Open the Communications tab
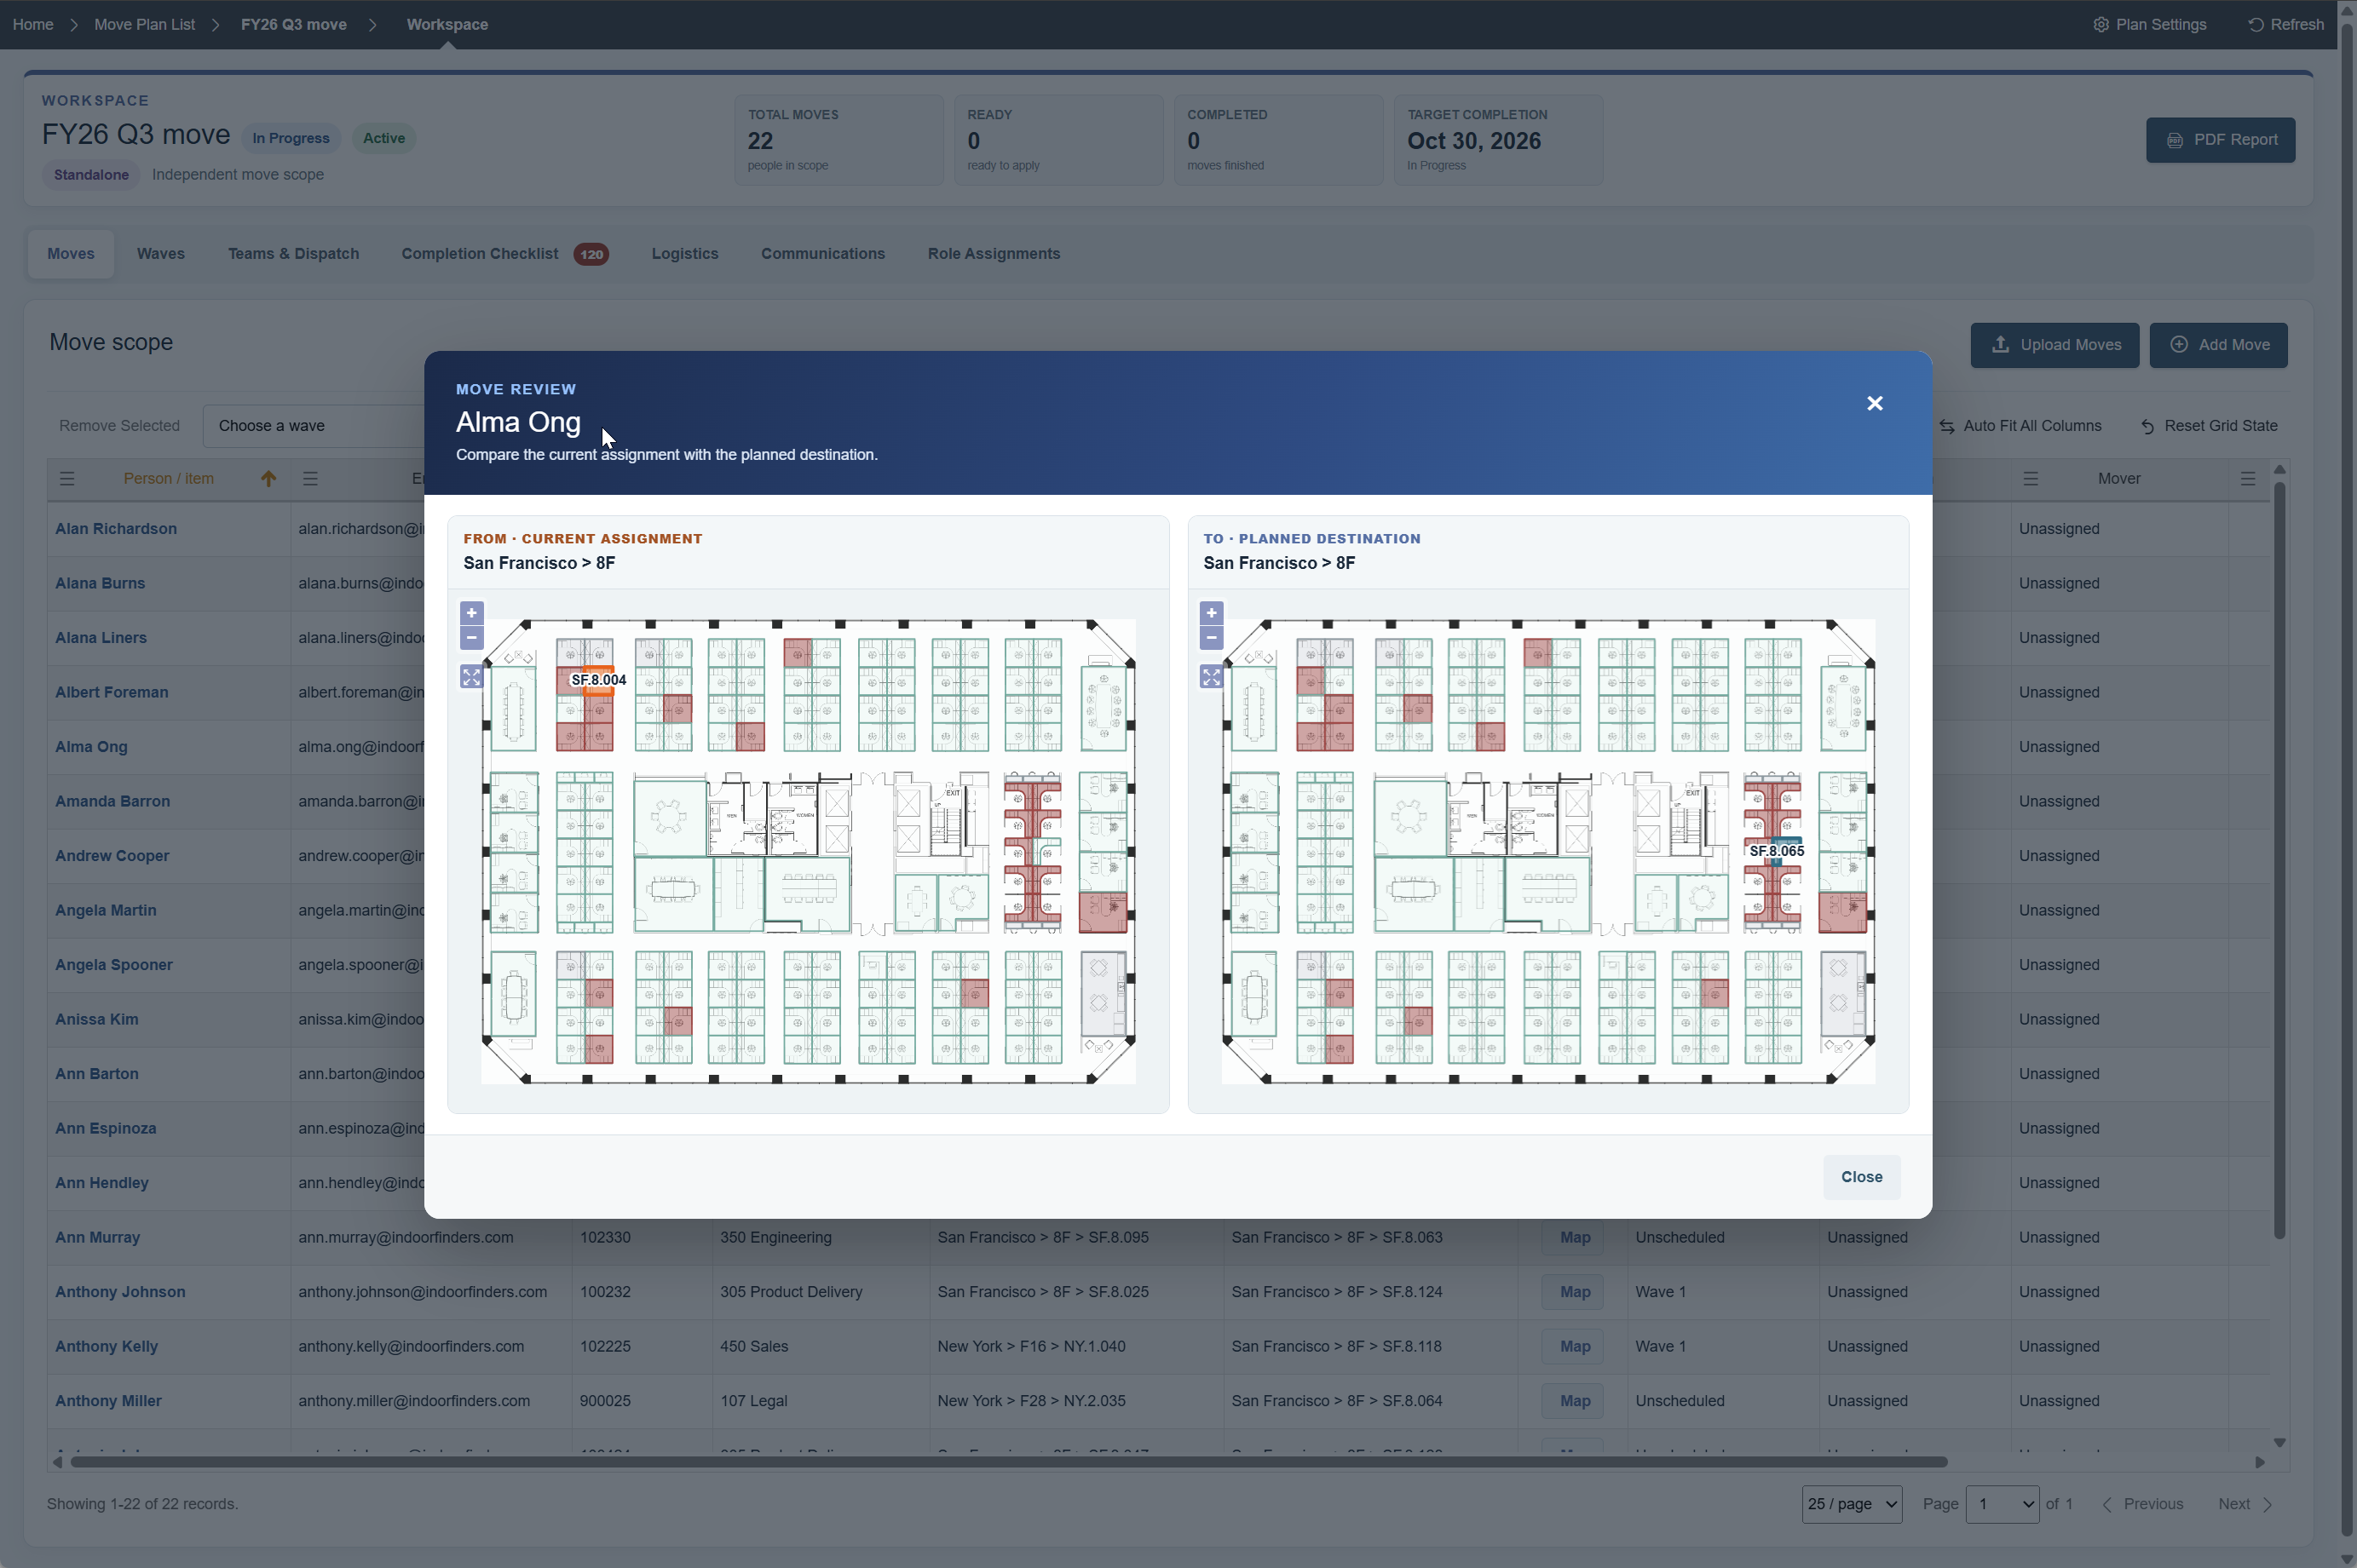Screen dimensions: 2357x1568 tap(822, 254)
